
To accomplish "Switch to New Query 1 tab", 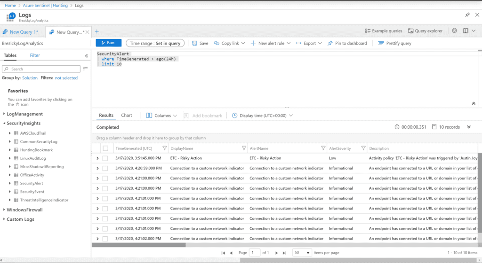I will click(x=20, y=32).
